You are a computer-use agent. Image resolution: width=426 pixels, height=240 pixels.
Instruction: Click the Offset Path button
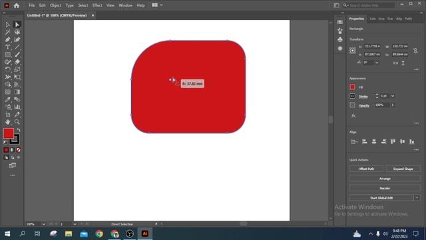pos(366,169)
